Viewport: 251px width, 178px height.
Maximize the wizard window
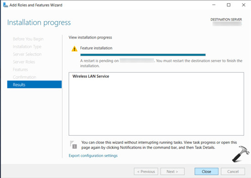229,5
